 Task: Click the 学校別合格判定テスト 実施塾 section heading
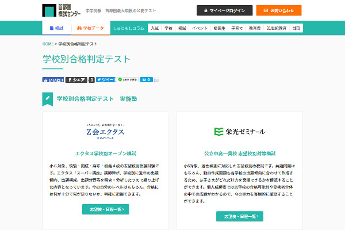click(x=97, y=99)
